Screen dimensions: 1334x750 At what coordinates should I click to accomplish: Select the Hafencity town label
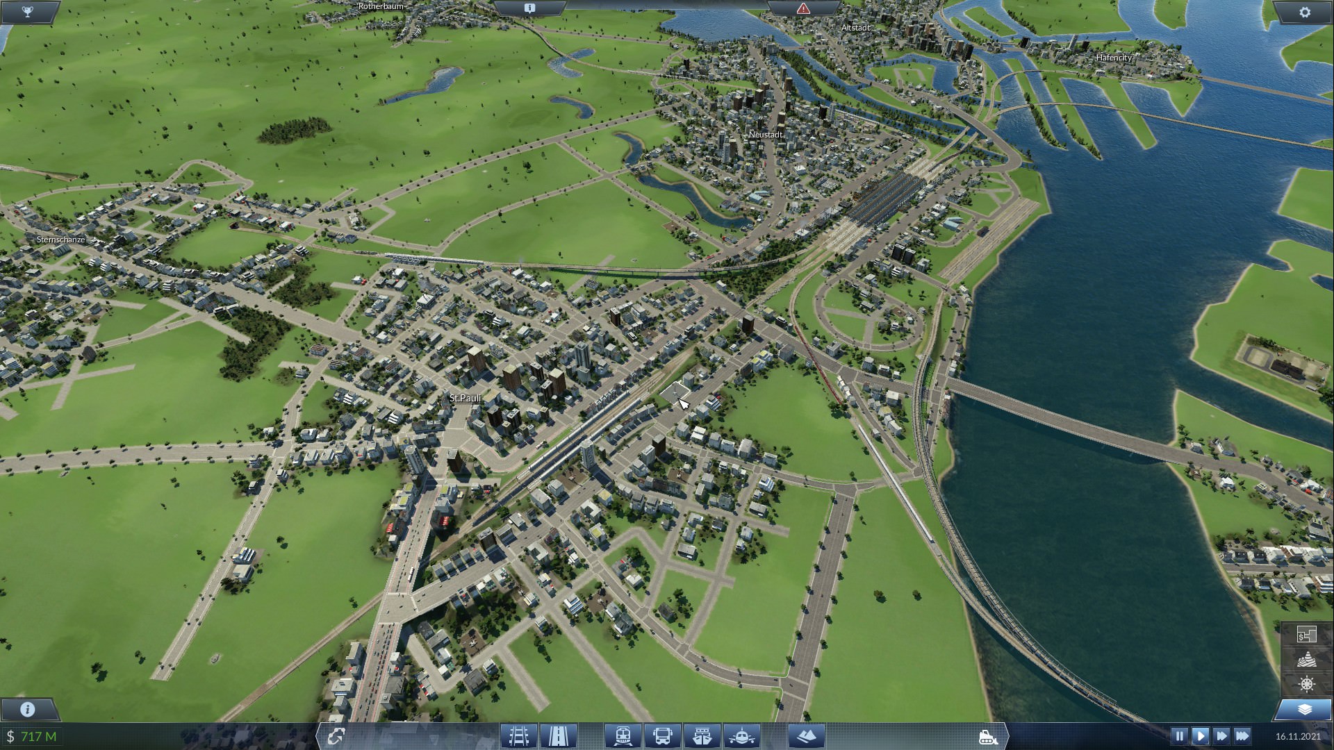[1114, 58]
